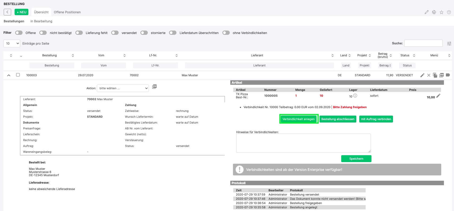Open the entries per page dropdown
The height and width of the screenshot is (211, 454).
point(12,43)
